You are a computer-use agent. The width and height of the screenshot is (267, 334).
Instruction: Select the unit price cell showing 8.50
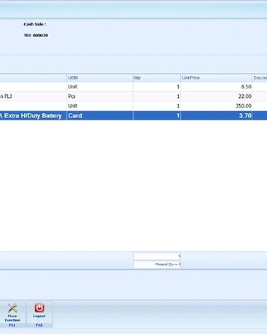point(217,87)
